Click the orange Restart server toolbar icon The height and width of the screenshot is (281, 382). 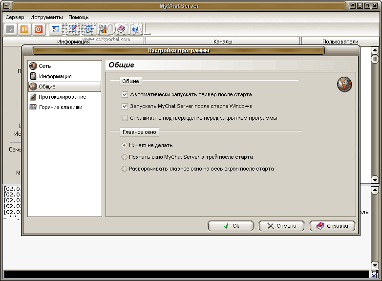24,29
